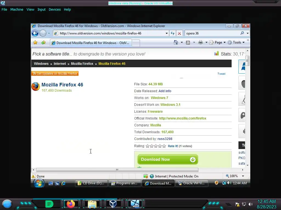Open official website mozilla.com/firefox link
This screenshot has height=210, width=281.
coord(182,118)
